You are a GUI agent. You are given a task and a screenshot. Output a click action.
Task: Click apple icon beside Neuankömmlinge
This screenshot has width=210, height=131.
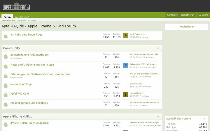[x=6, y=85]
